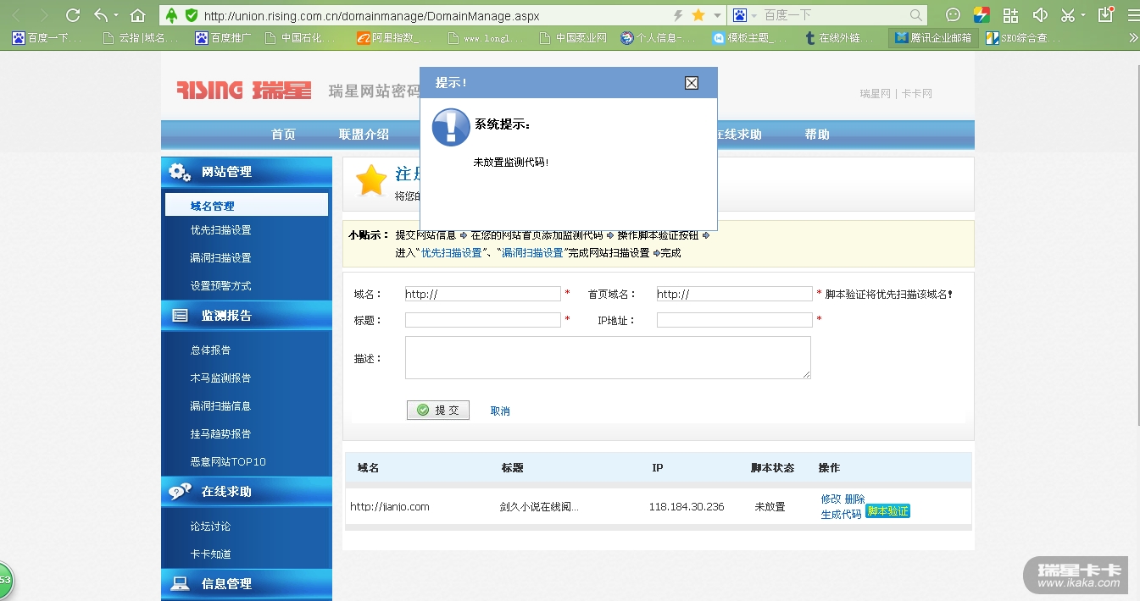Click the 描述 description textarea
The image size is (1140, 601).
pos(608,357)
